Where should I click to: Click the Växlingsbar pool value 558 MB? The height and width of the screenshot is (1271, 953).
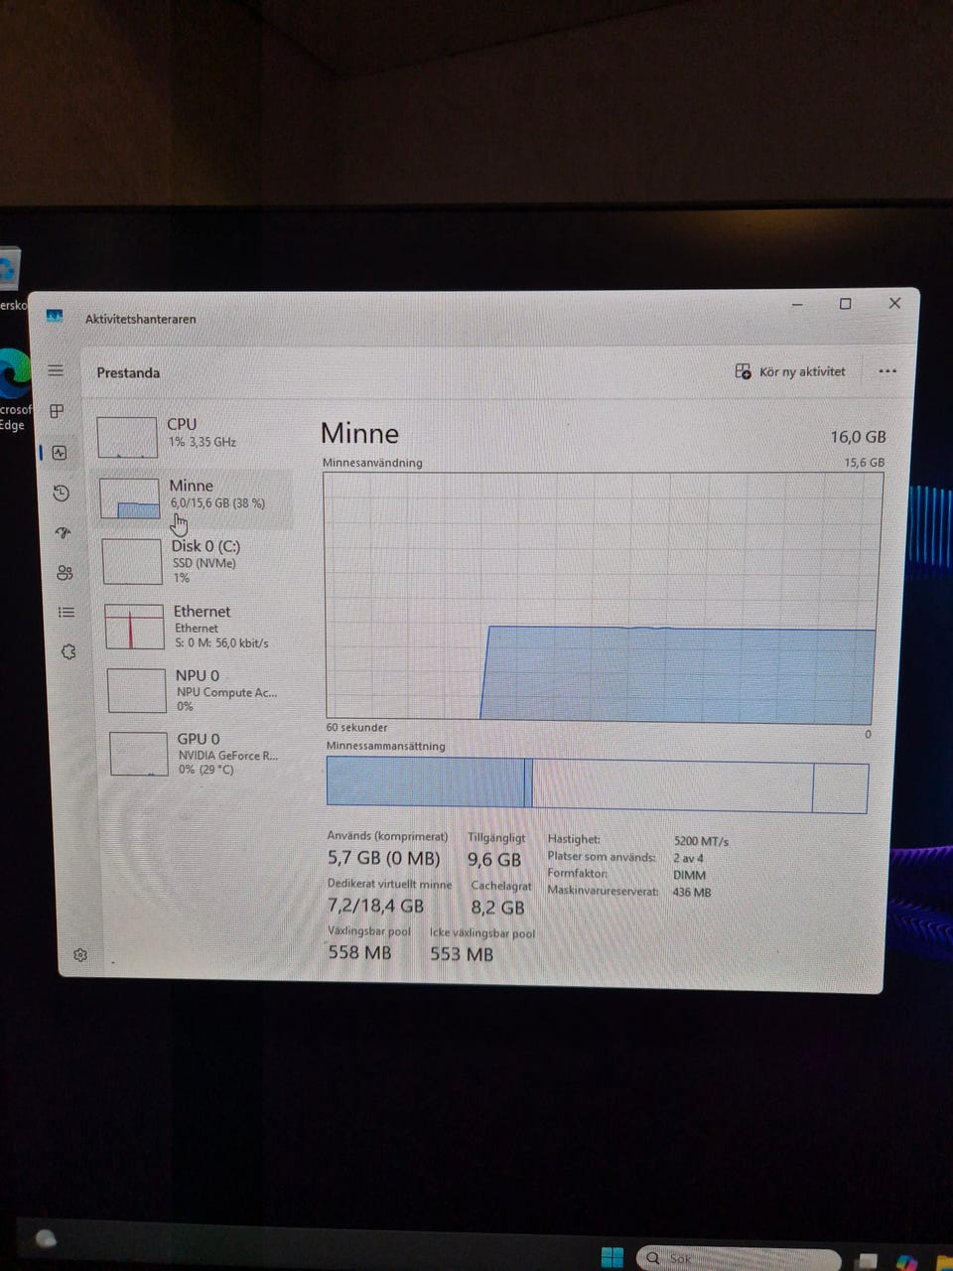359,952
